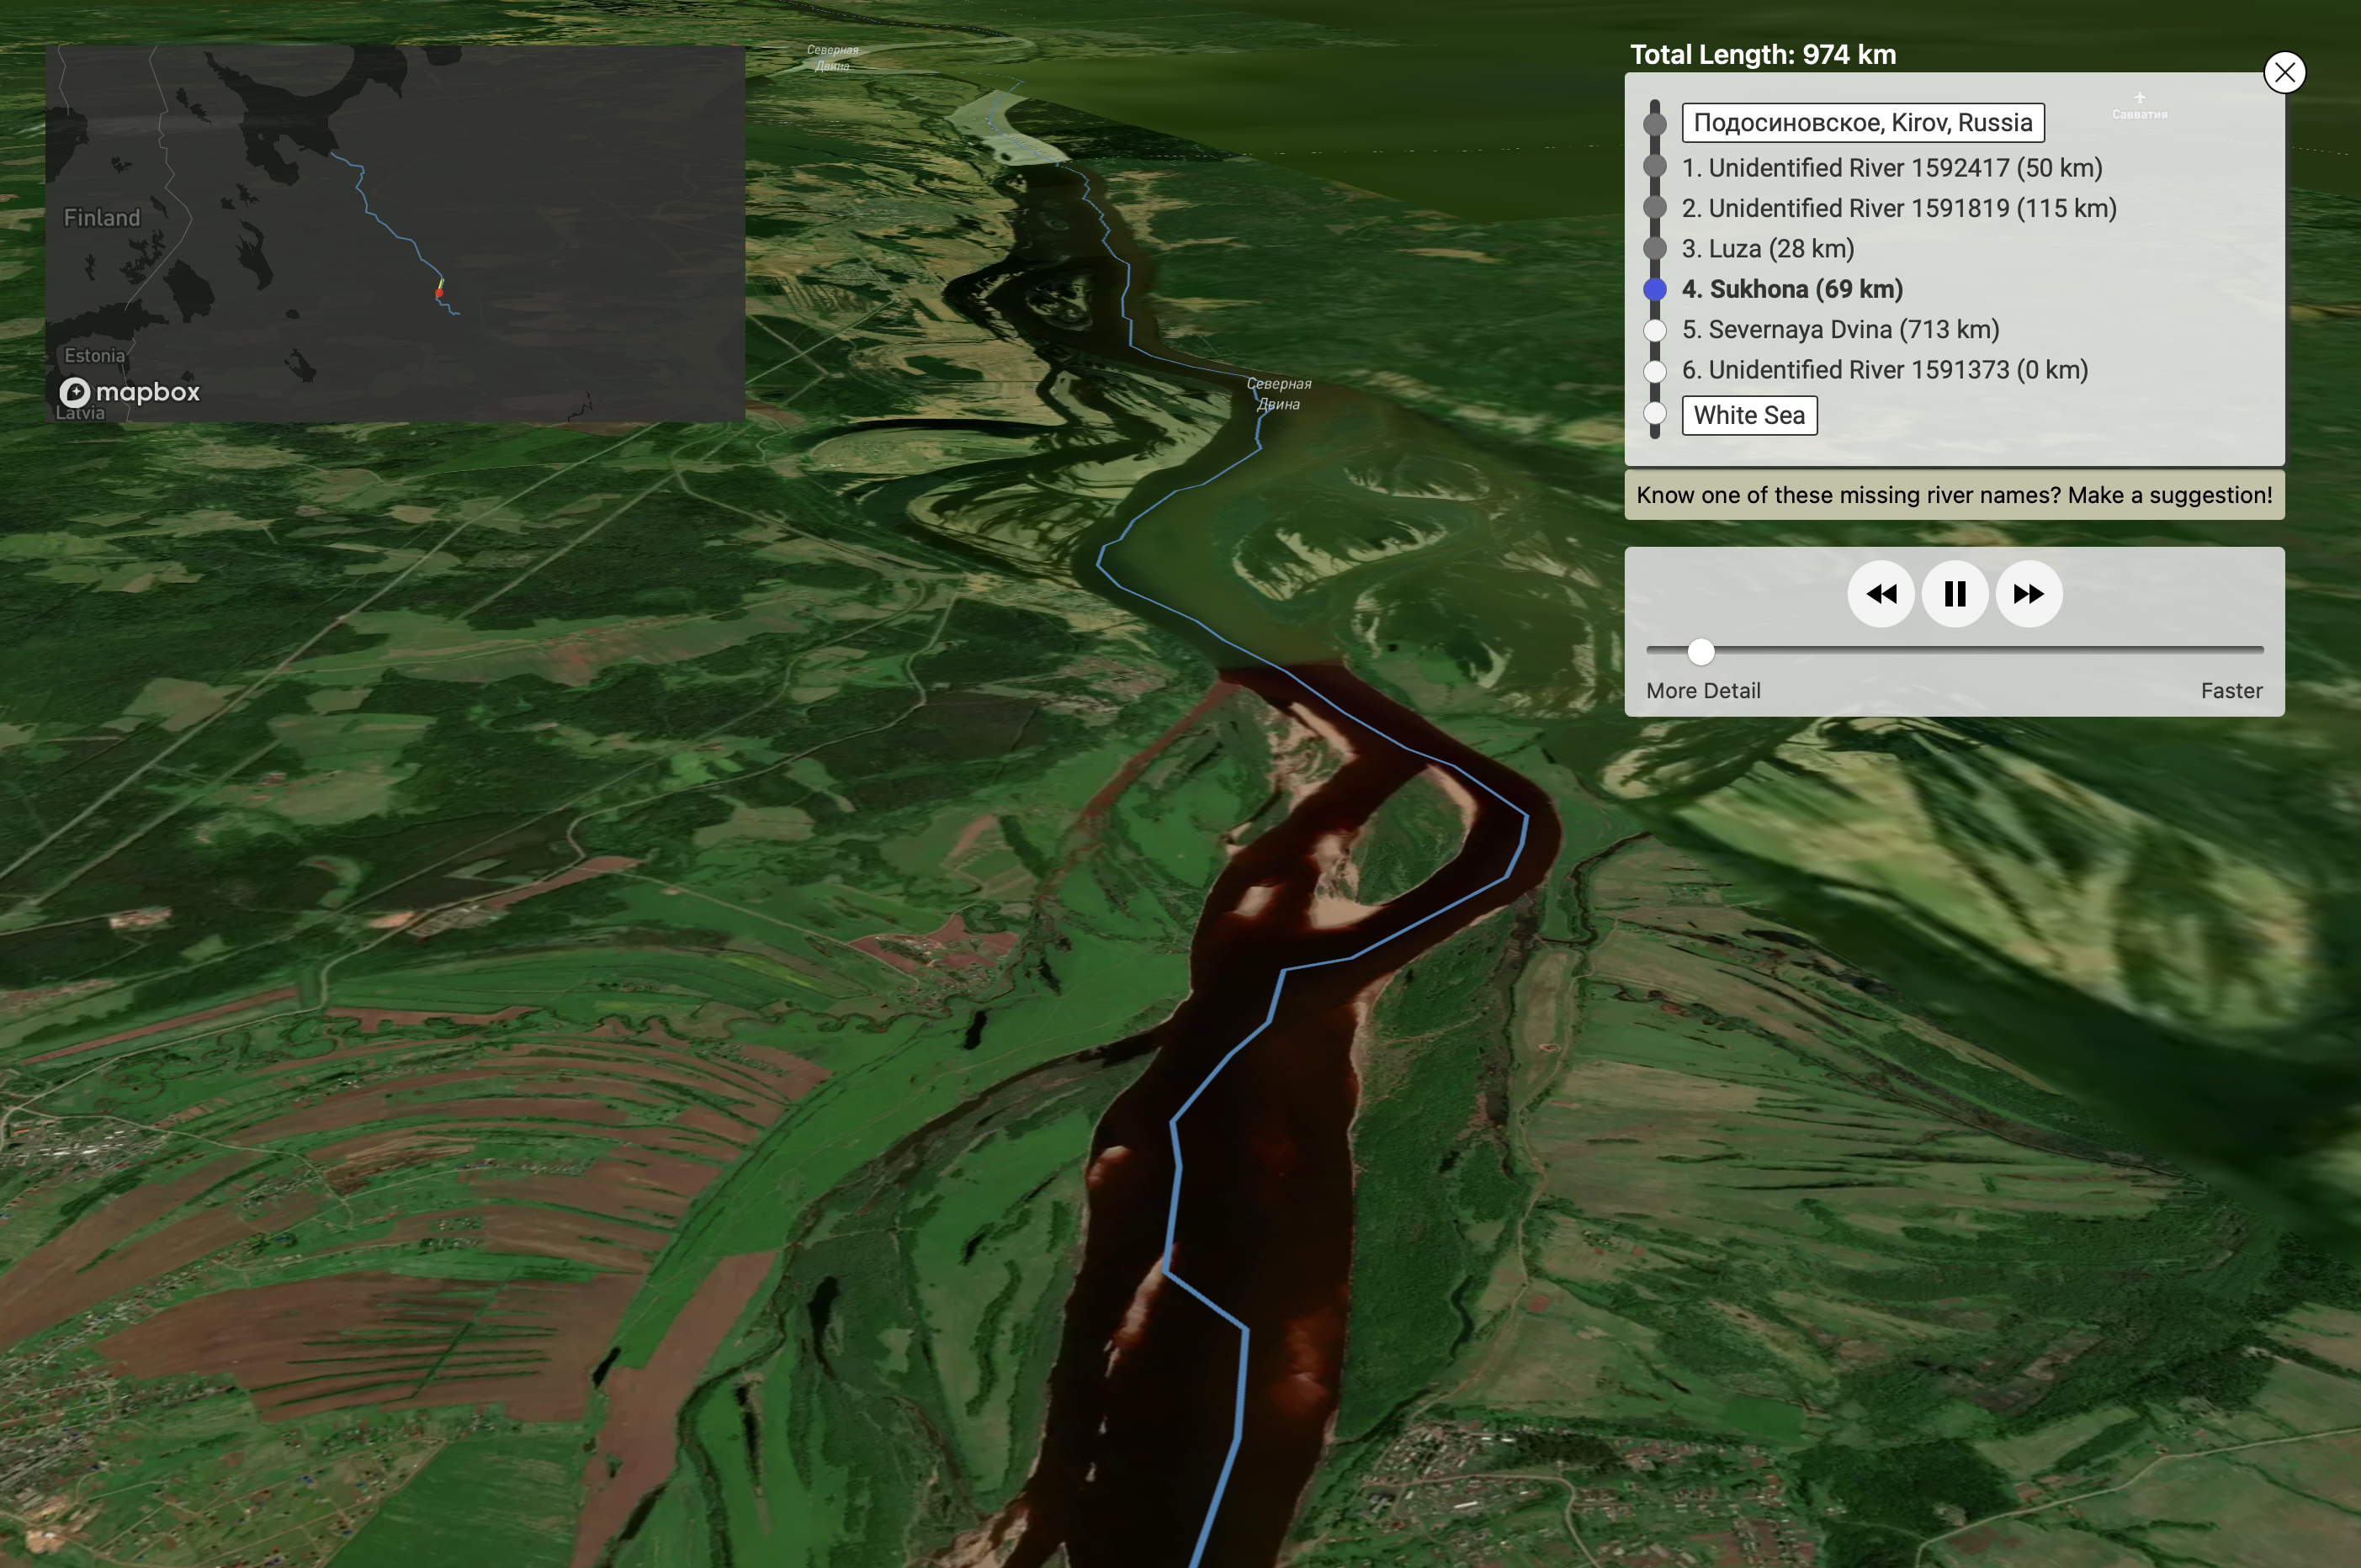This screenshot has height=1568, width=2361.
Task: Click the Estonia label on minimap
Action: (x=95, y=355)
